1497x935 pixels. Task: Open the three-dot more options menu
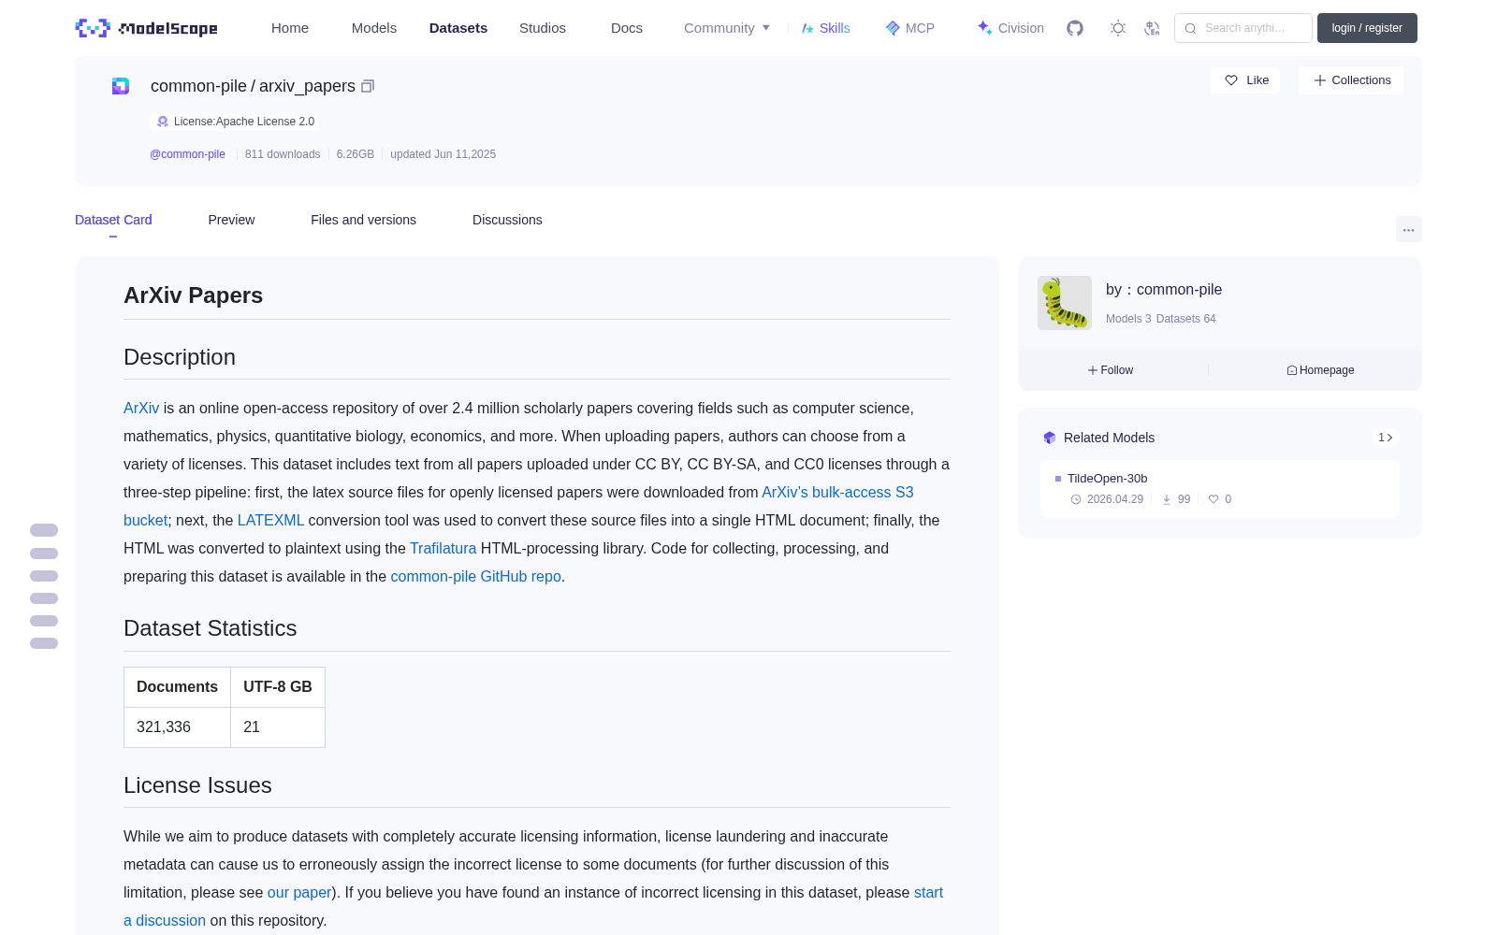coord(1408,229)
